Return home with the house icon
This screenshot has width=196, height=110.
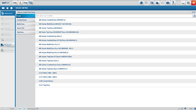(x=11, y=8)
